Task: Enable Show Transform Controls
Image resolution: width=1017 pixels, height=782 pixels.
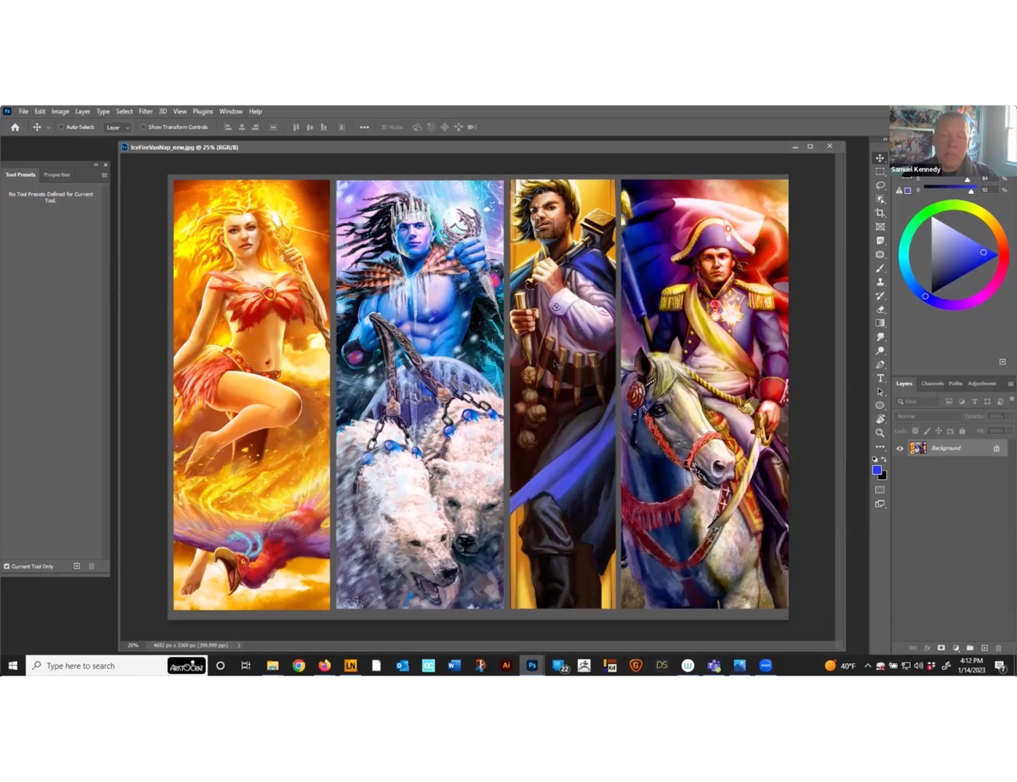Action: point(144,127)
